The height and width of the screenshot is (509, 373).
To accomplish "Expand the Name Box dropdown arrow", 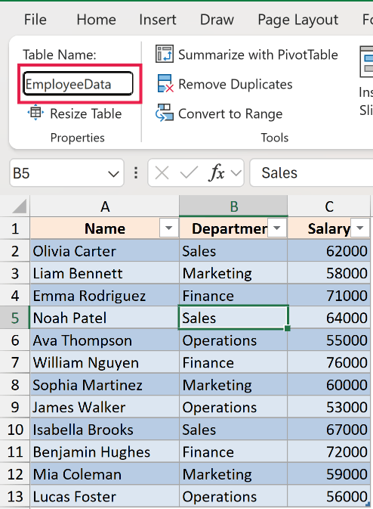I will click(x=113, y=174).
